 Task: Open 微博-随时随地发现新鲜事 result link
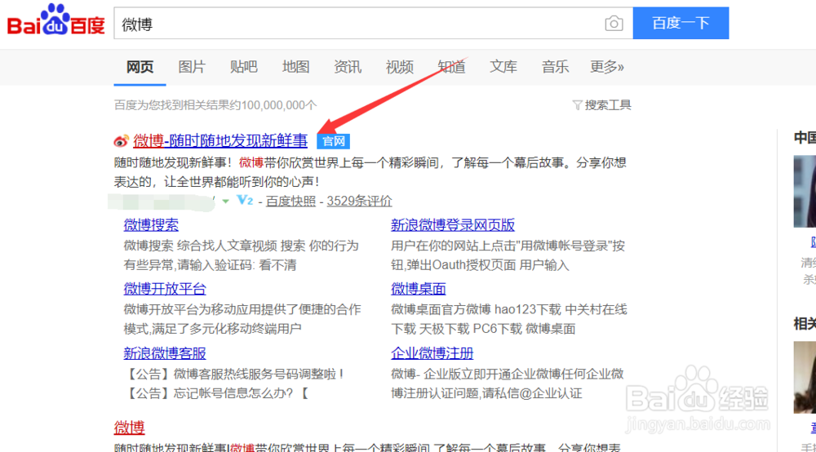pyautogui.click(x=220, y=141)
